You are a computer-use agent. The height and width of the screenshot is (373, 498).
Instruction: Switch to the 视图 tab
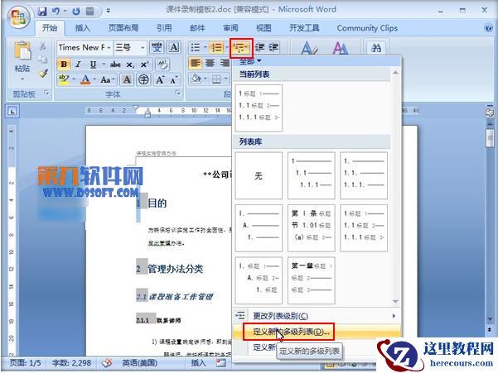264,28
